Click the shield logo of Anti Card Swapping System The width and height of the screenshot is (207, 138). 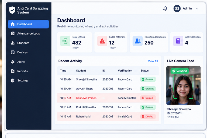(x=12, y=10)
